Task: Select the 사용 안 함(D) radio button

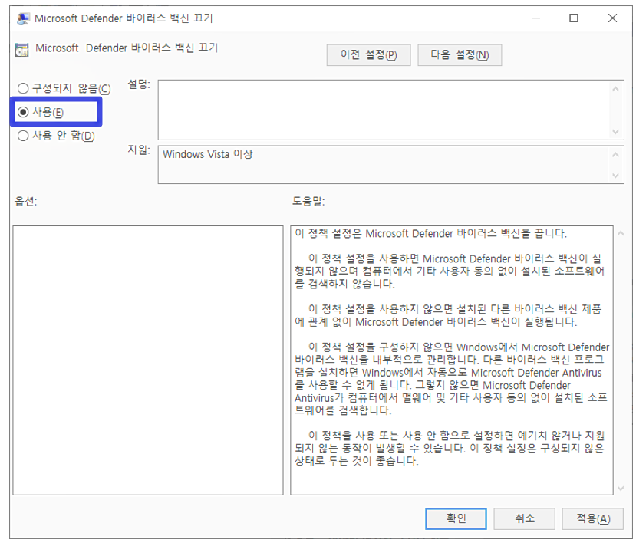Action: pyautogui.click(x=56, y=136)
